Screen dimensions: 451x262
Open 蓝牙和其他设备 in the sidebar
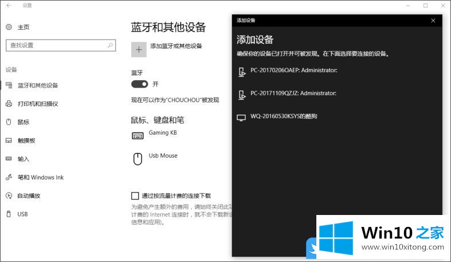pyautogui.click(x=37, y=85)
